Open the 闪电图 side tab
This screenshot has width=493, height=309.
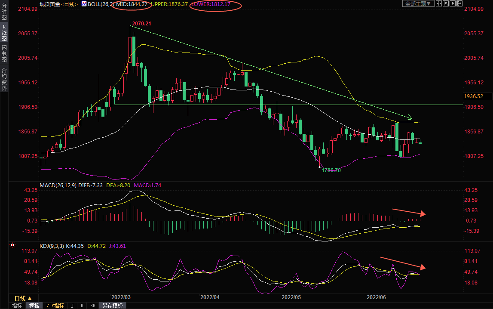coord(4,53)
